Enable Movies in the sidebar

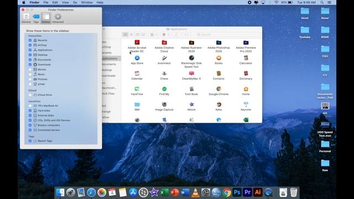30,70
